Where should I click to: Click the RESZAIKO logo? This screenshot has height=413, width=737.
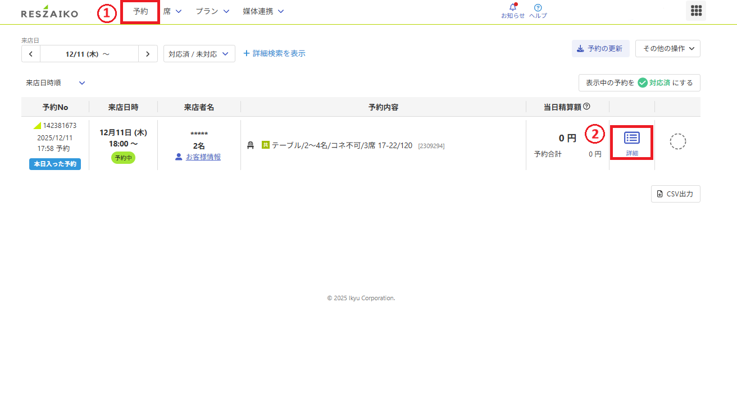[x=49, y=12]
